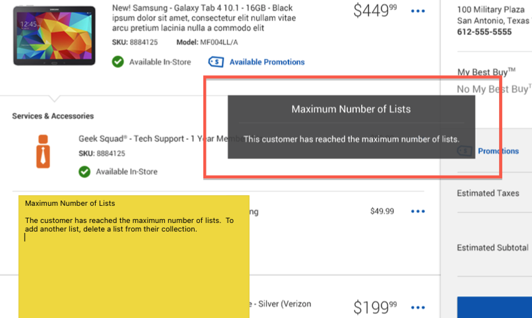Click the Estimated Subtotal label

[492, 248]
